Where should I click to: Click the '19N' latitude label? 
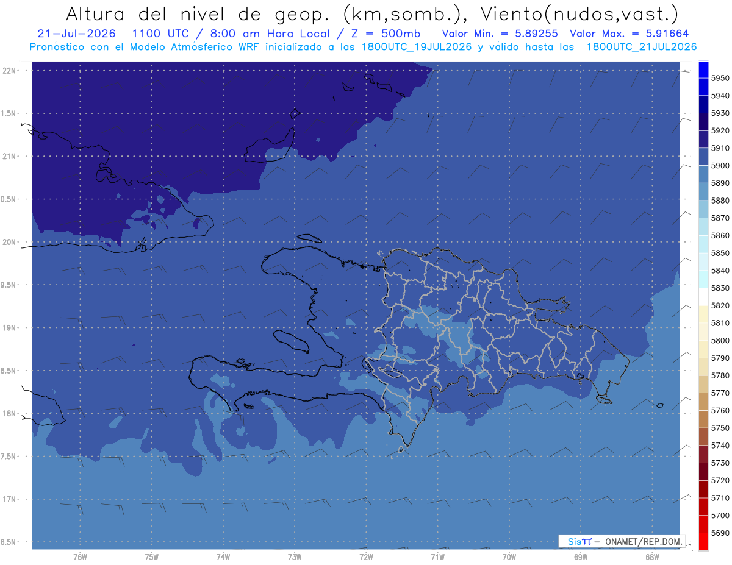(9, 328)
